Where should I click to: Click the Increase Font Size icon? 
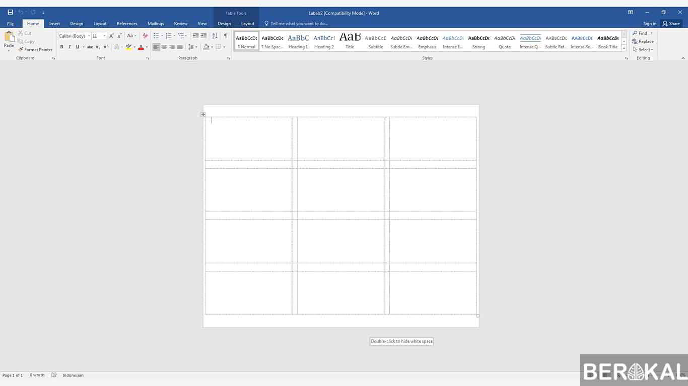point(111,36)
